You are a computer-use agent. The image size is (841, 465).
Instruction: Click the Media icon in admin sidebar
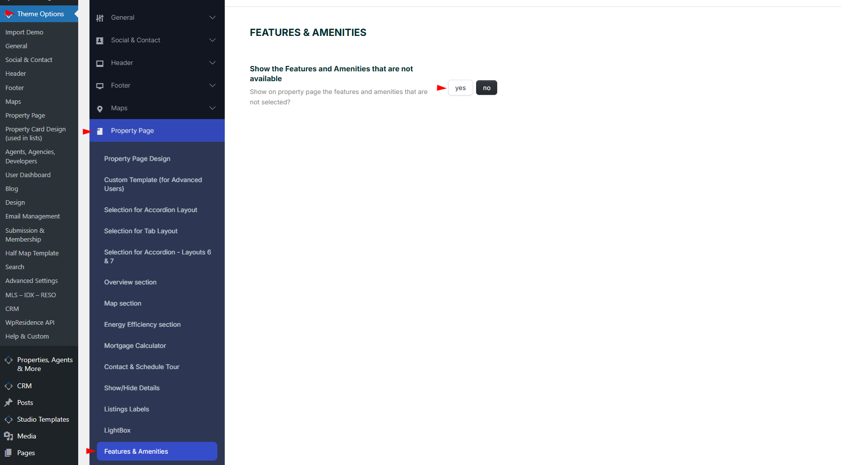click(x=8, y=436)
